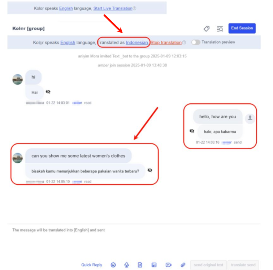Click the microphone voice message icon
This screenshot has width=273, height=270.
tap(127, 265)
